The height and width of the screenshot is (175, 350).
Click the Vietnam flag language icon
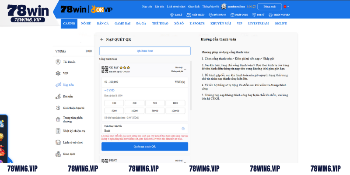(285, 7)
